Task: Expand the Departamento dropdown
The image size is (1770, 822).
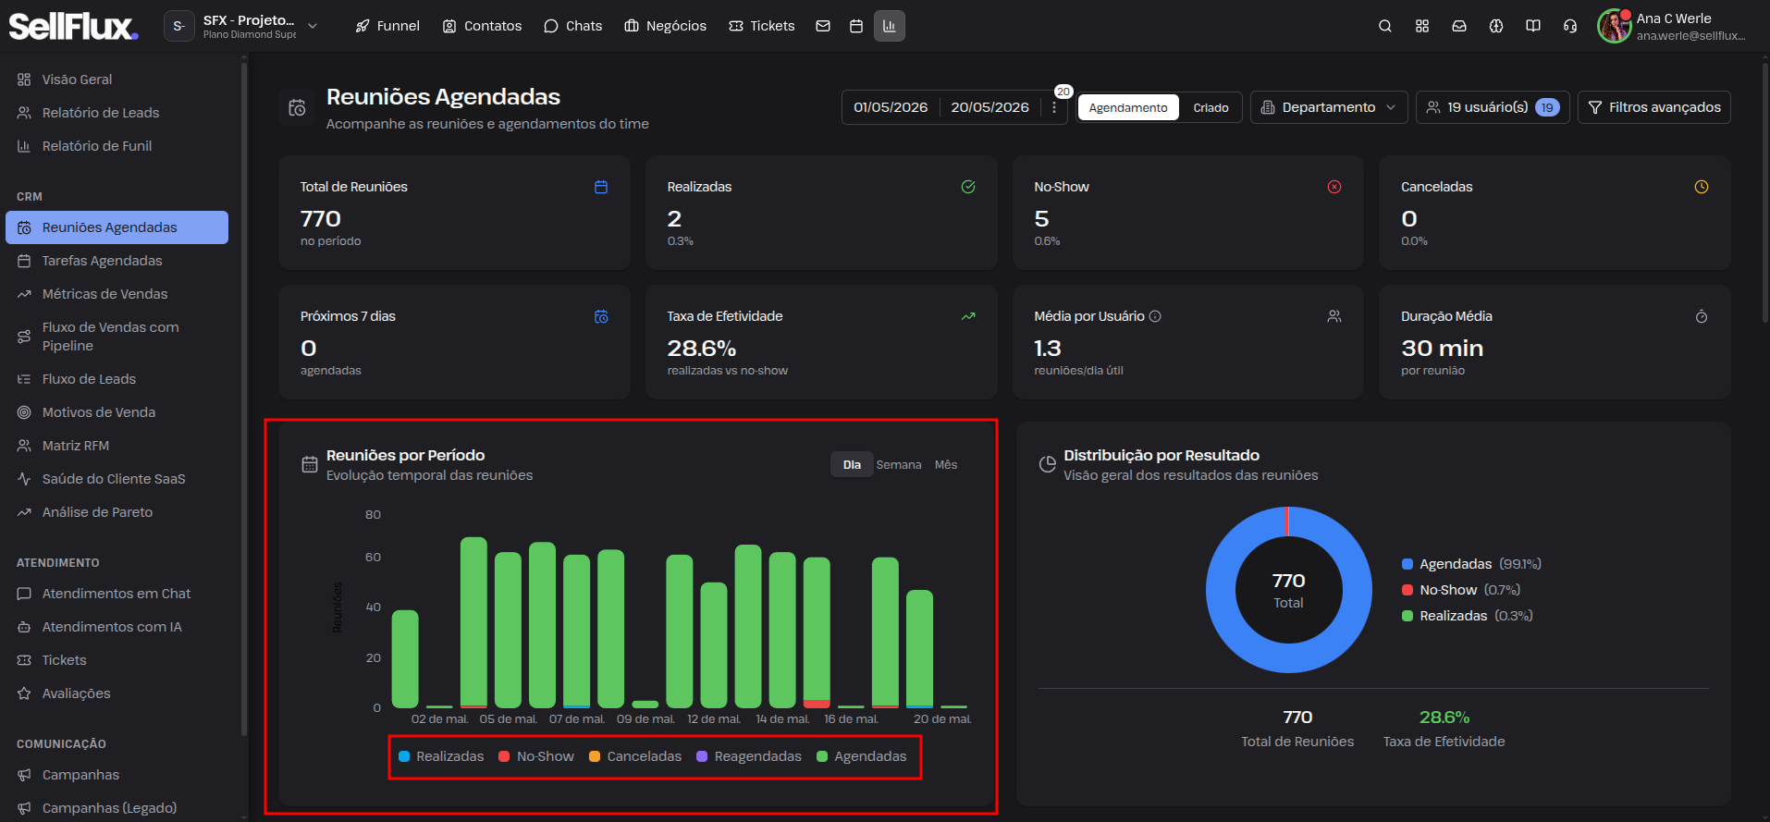Action: (1329, 107)
